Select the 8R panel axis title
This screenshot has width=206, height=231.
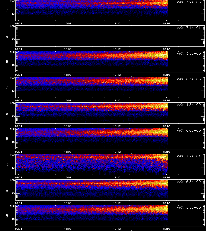(x=7, y=190)
